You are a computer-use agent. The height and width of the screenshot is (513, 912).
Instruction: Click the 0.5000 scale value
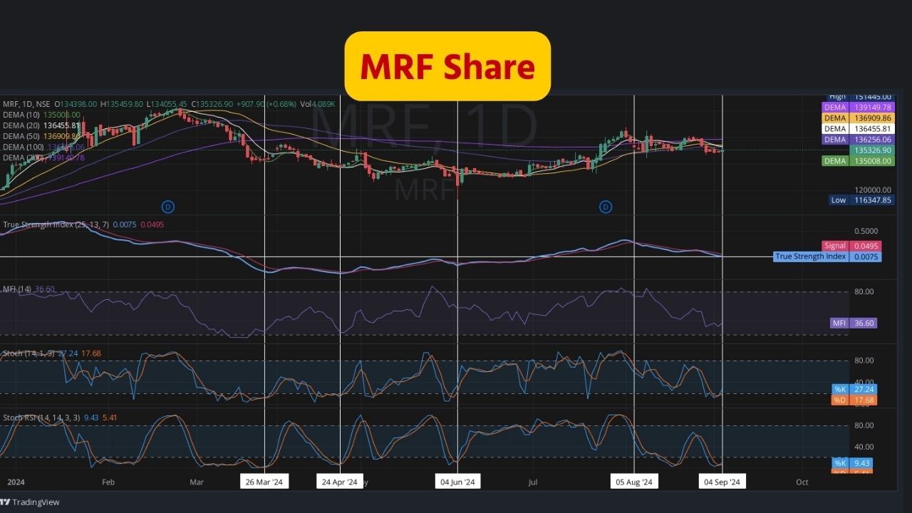pos(866,231)
